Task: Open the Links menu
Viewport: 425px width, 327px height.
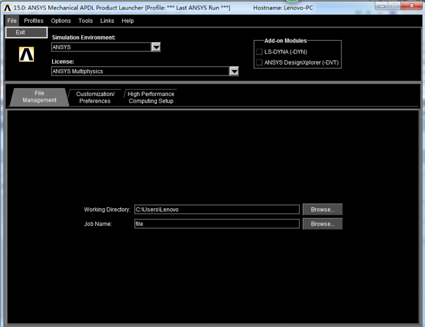Action: click(107, 21)
